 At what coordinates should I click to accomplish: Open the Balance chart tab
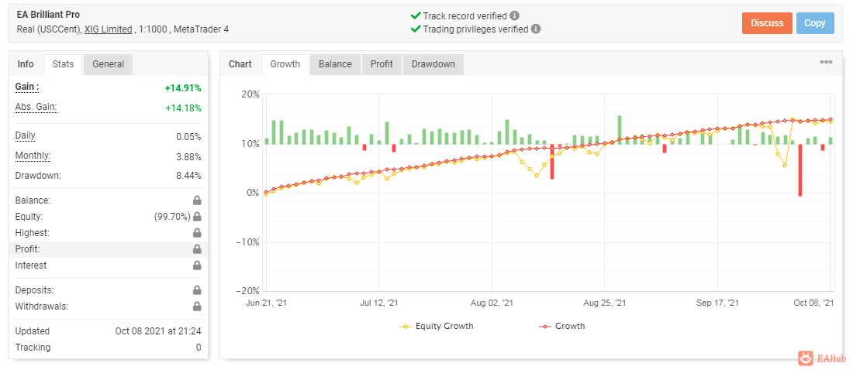click(x=335, y=64)
